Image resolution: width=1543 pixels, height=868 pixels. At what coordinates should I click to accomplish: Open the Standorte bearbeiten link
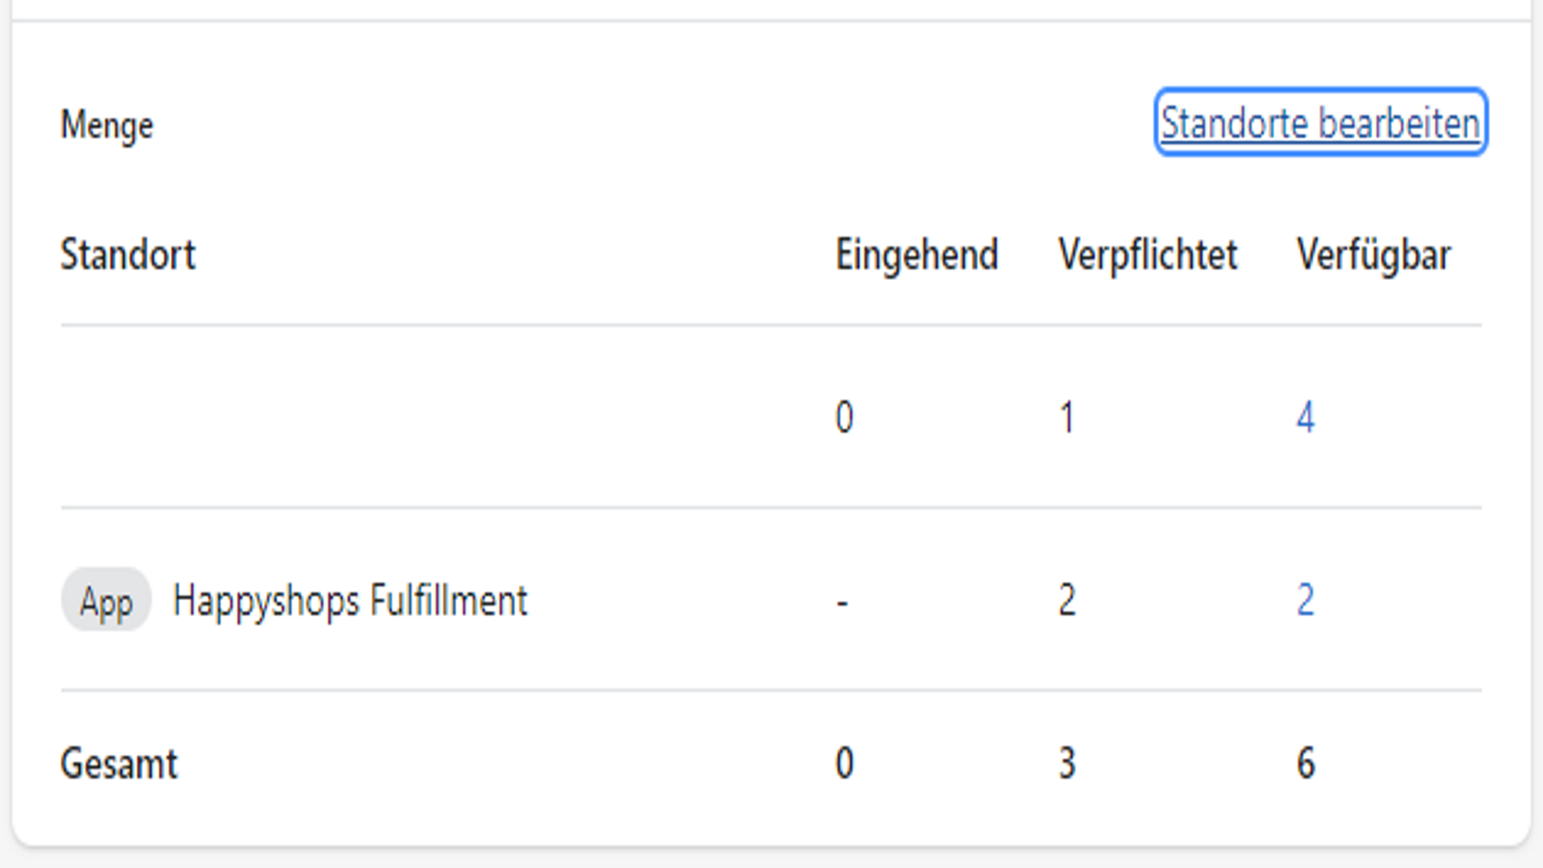[x=1320, y=122]
